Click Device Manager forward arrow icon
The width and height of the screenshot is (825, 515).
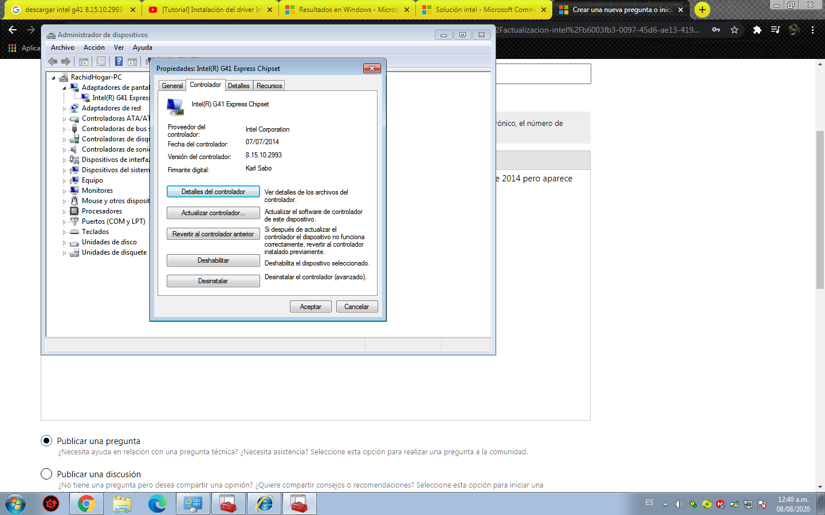coord(66,61)
